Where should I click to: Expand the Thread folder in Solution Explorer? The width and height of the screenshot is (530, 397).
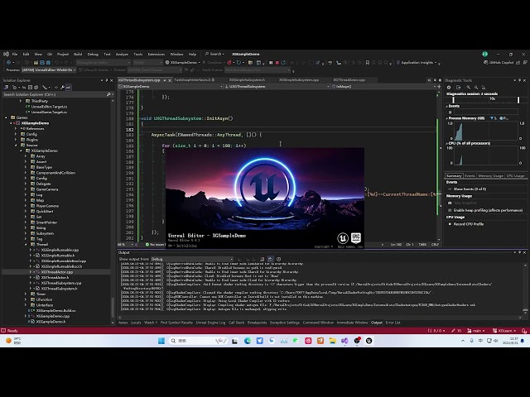(x=26, y=245)
